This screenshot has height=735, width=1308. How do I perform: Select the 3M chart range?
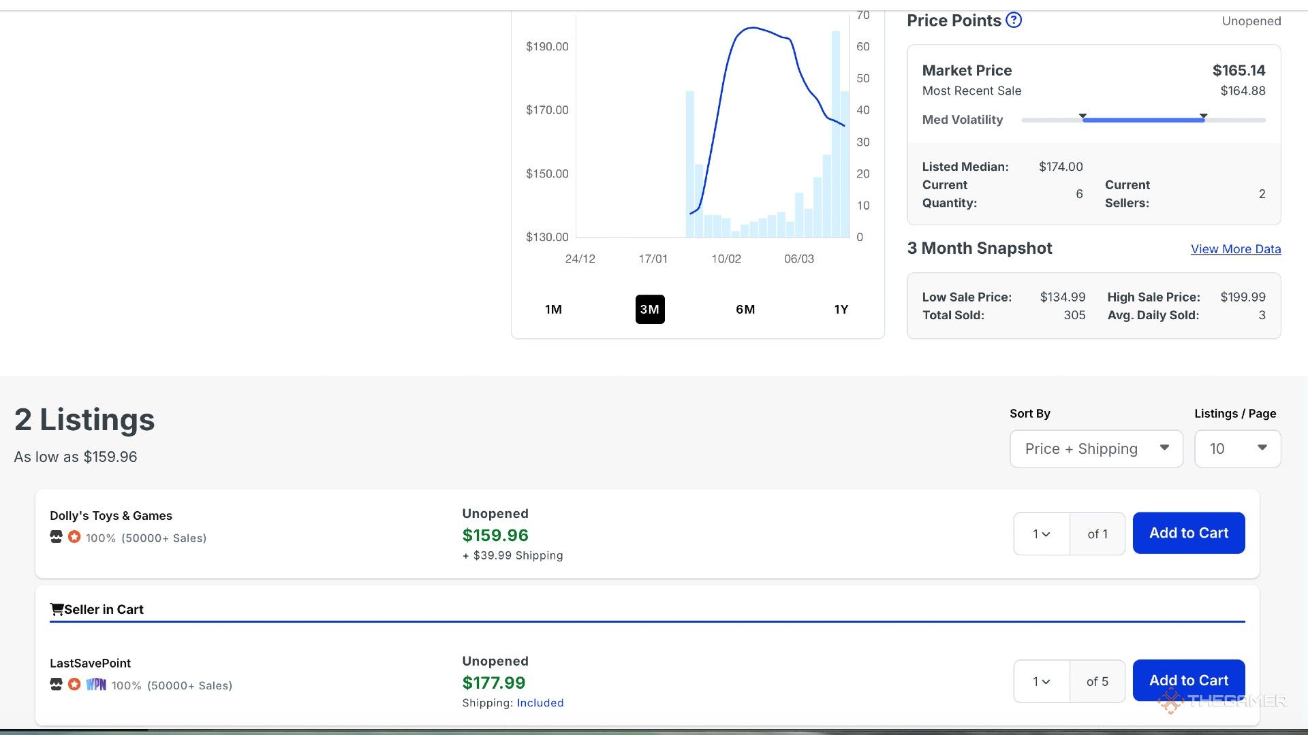(649, 309)
